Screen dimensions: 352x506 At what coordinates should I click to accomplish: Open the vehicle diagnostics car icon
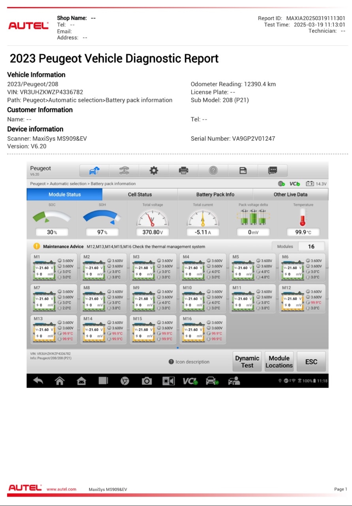212,381
